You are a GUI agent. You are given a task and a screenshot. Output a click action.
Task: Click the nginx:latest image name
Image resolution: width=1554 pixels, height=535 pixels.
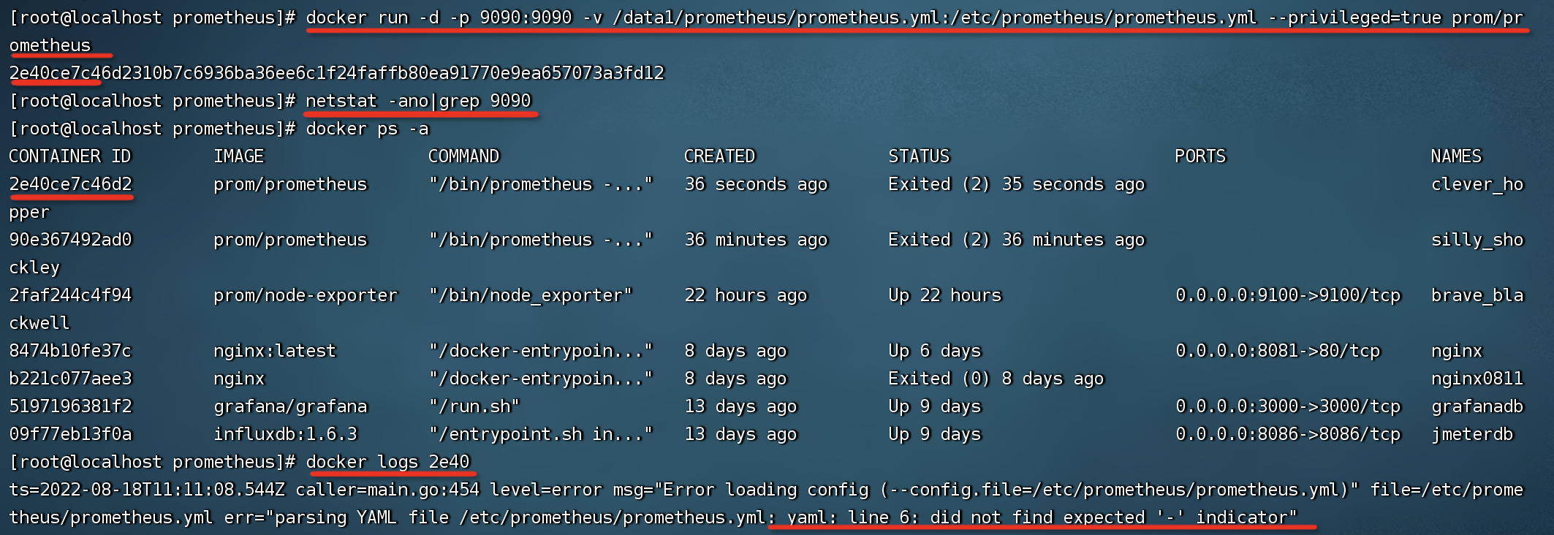(x=275, y=351)
